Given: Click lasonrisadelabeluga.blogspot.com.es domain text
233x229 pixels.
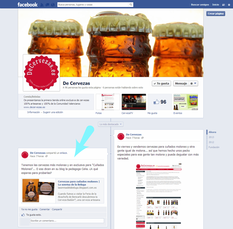Looking at the screenshot, I should pos(77,188).
